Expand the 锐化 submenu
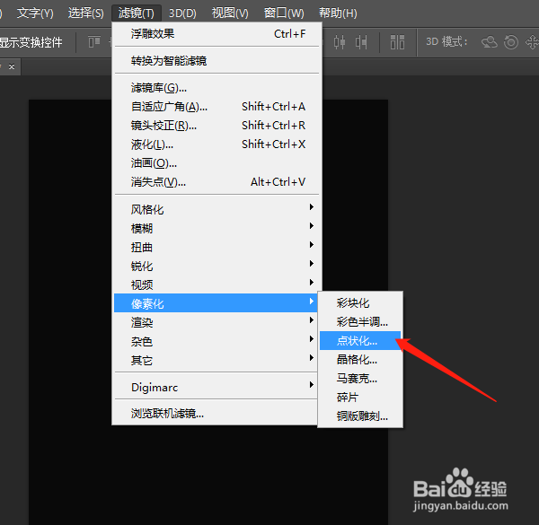The height and width of the screenshot is (525, 539). point(216,266)
